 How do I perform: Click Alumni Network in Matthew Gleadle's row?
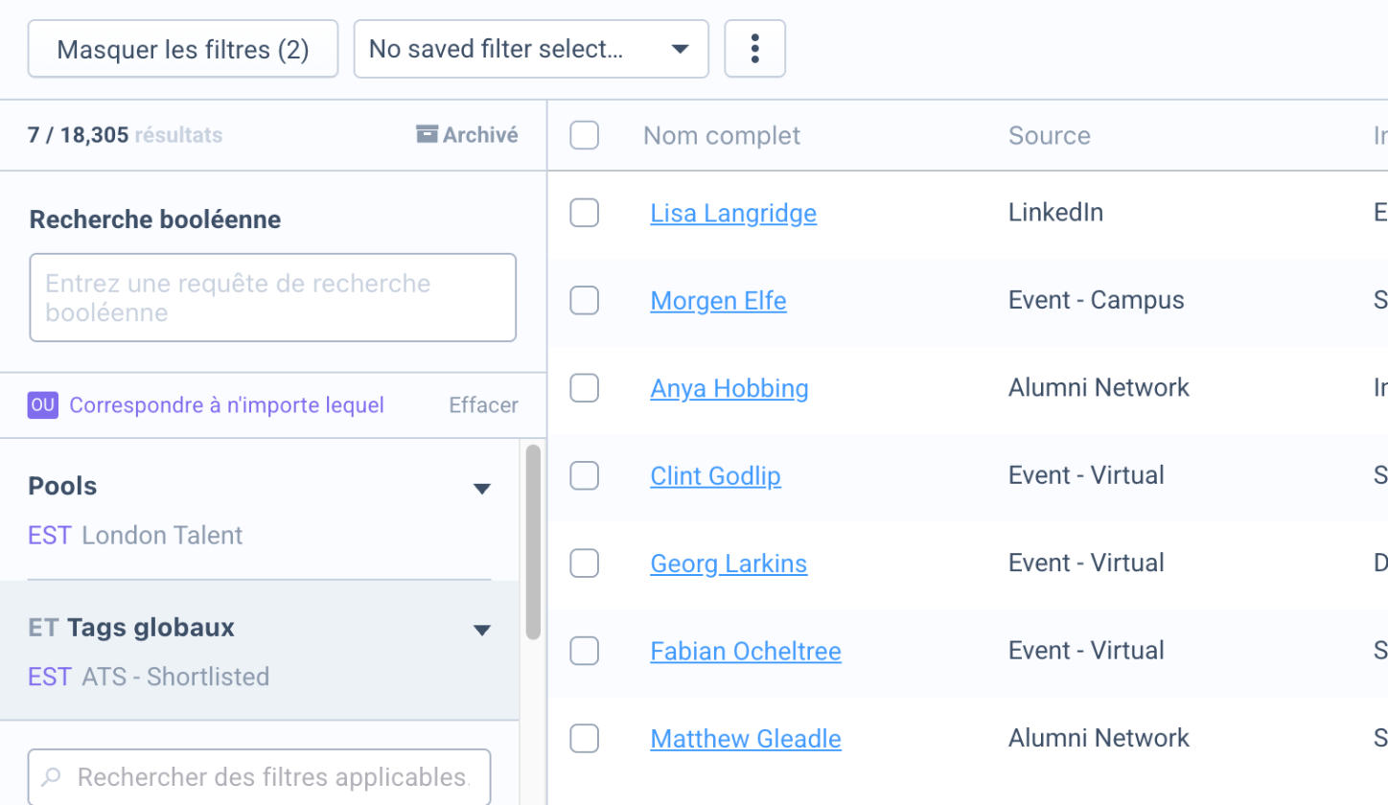pos(1099,738)
